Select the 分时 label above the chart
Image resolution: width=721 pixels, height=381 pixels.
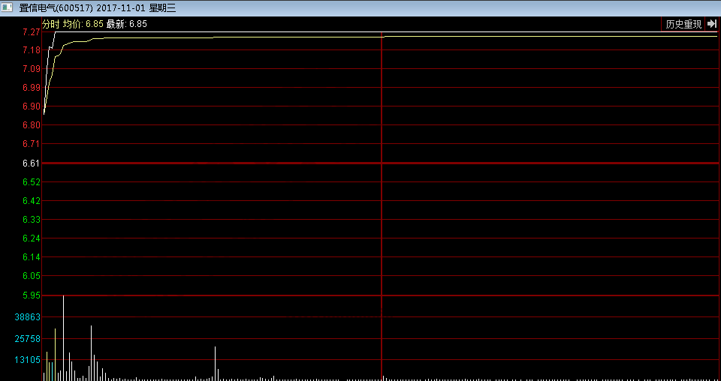tap(50, 24)
